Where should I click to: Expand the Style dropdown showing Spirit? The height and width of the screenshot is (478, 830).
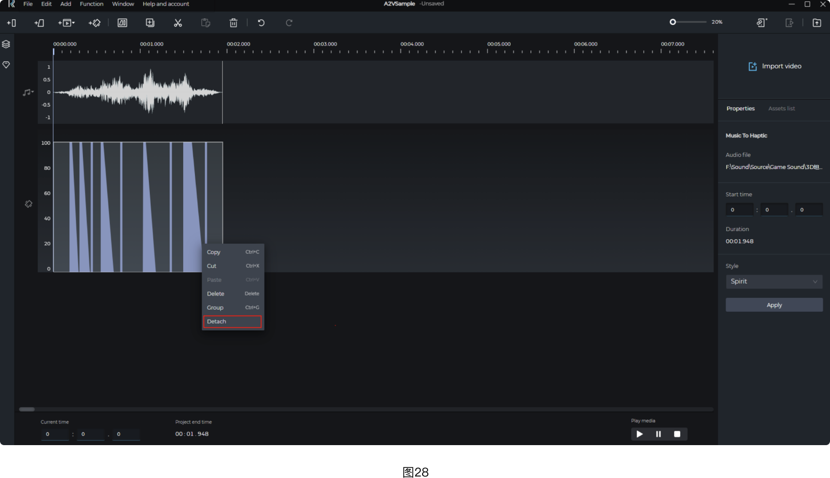[x=774, y=282]
